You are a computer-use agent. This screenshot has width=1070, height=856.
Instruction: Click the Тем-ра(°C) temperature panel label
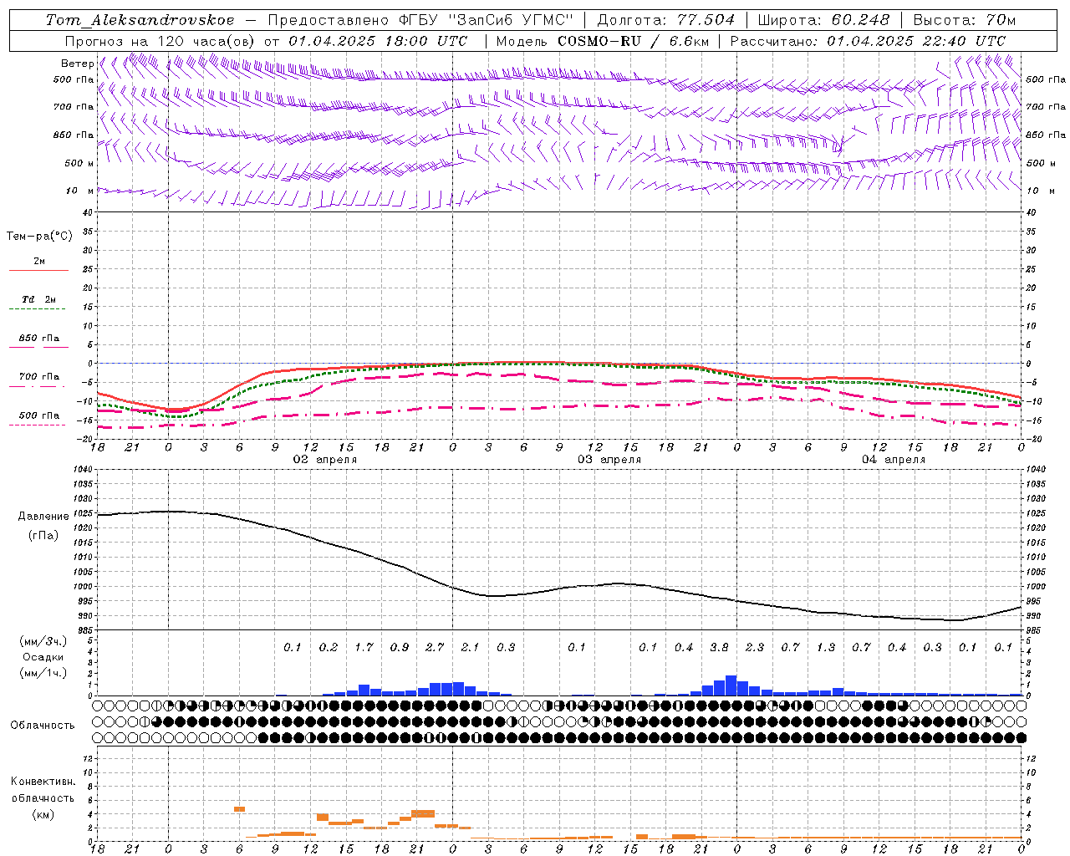tap(39, 237)
